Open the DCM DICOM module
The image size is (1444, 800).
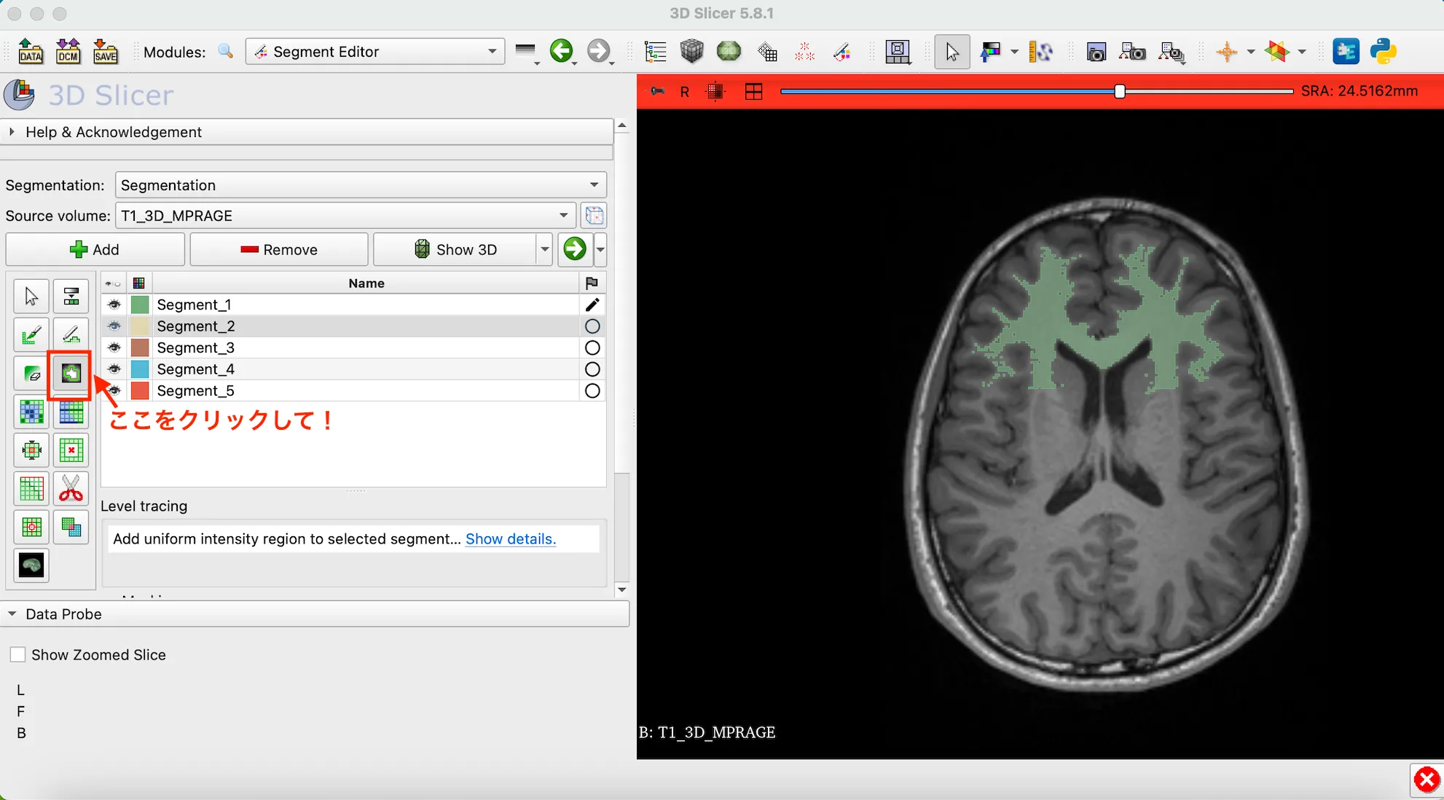pos(68,51)
